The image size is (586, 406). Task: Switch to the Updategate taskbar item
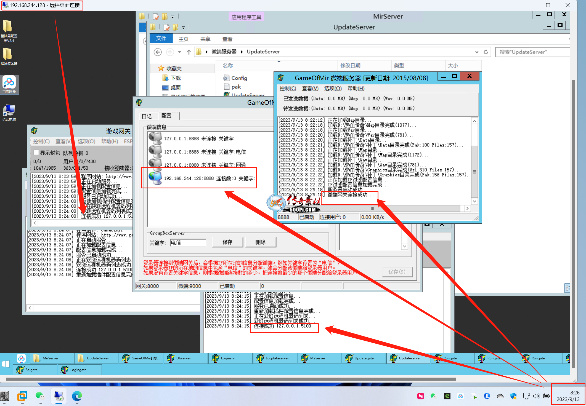(x=364, y=358)
